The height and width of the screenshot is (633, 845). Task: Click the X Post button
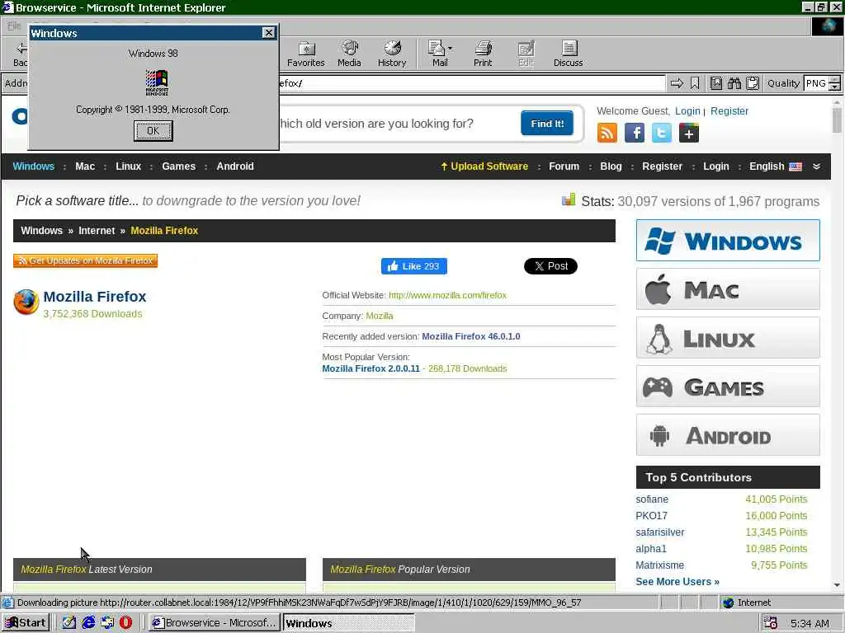pos(550,266)
